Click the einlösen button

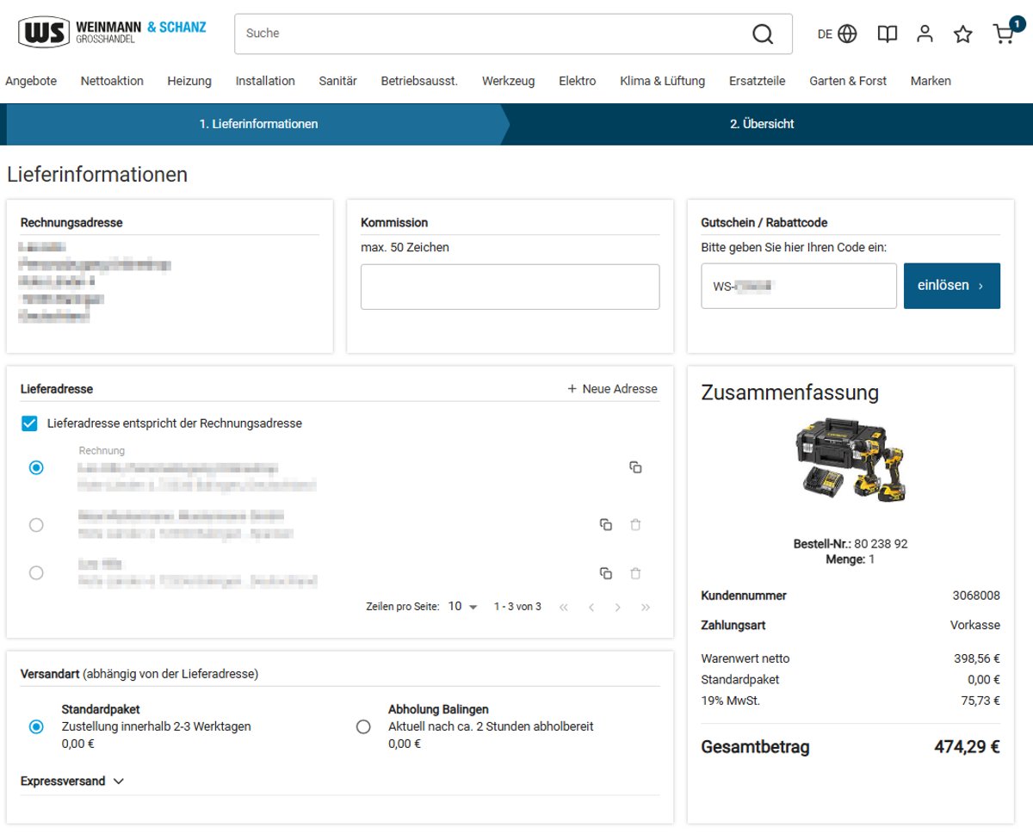[x=952, y=286]
